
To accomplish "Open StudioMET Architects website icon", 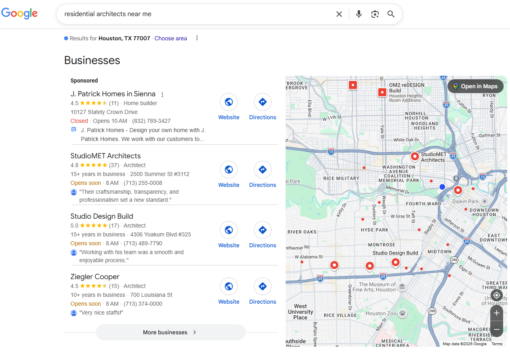I will click(229, 170).
